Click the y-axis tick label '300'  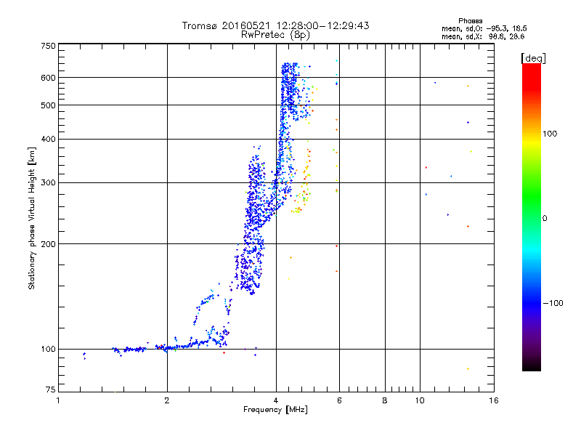[48, 183]
